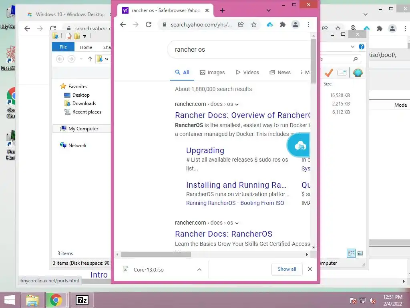Screen dimensions: 410x308
Task: Click the Chrome taskbar icon
Action: [x=56, y=300]
